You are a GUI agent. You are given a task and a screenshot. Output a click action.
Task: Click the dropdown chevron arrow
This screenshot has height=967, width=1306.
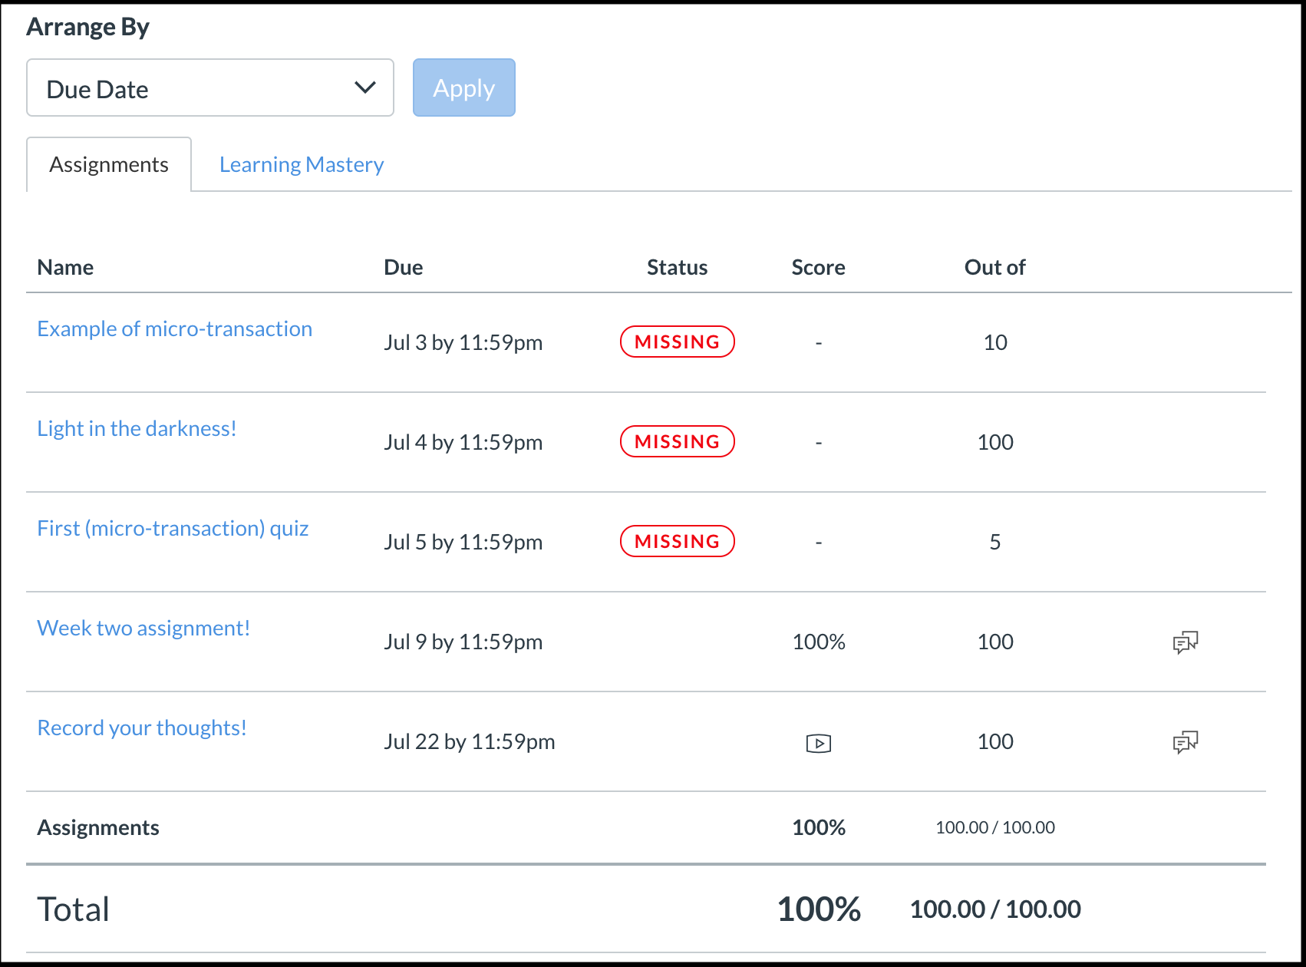(365, 87)
